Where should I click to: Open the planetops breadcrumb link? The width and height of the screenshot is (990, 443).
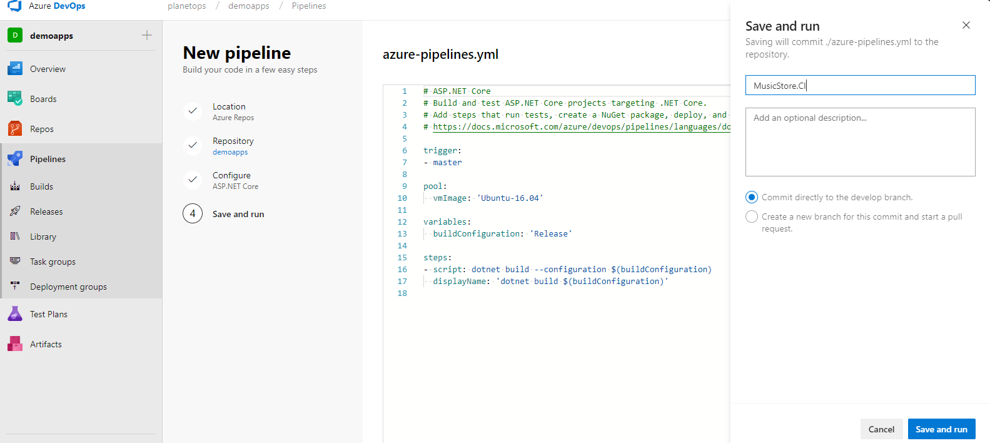(186, 6)
